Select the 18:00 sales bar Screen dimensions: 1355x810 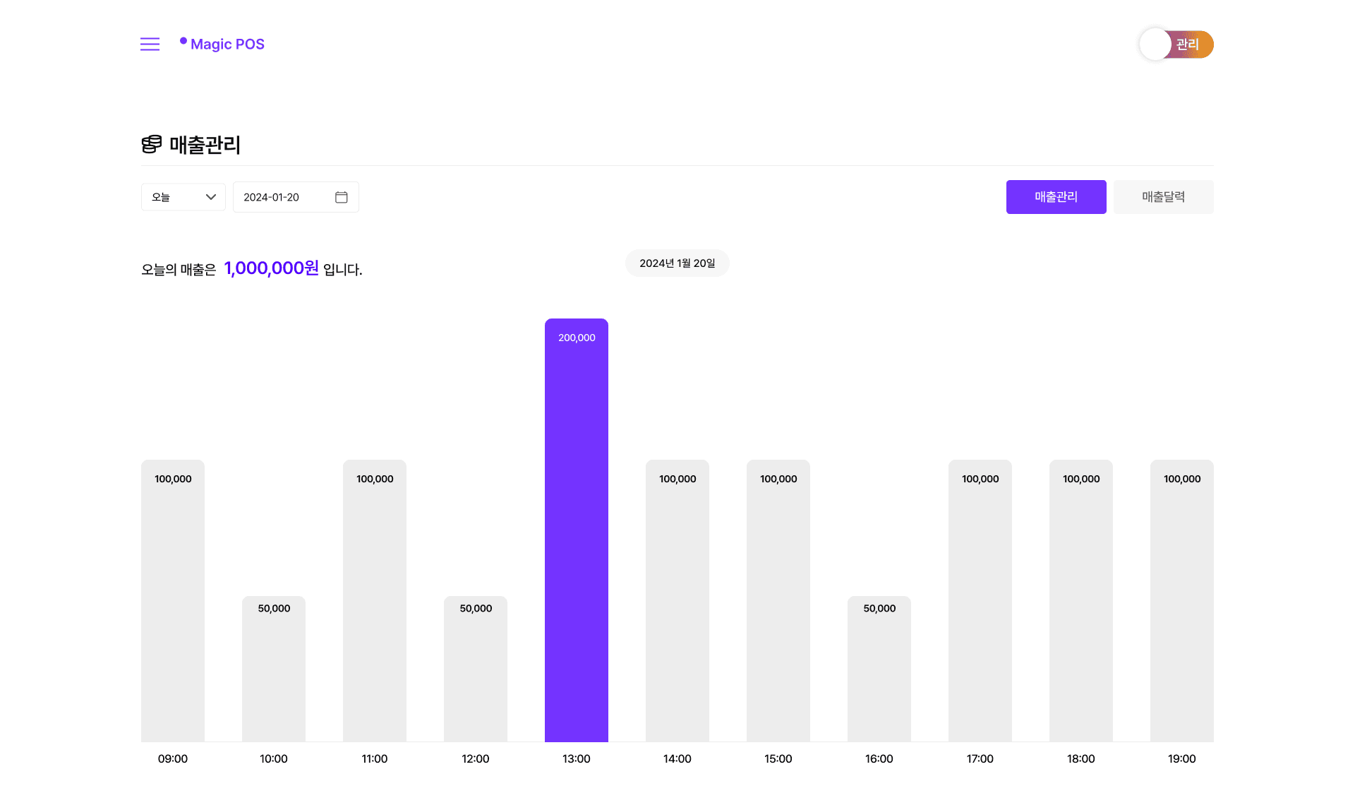click(1081, 601)
